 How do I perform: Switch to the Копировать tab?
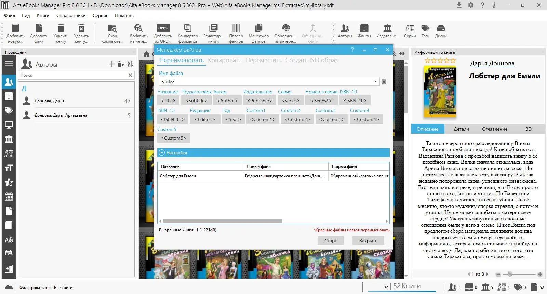(225, 60)
